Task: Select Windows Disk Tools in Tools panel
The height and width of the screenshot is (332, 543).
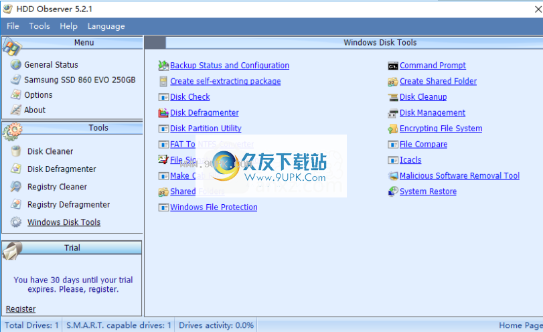Action: (64, 222)
